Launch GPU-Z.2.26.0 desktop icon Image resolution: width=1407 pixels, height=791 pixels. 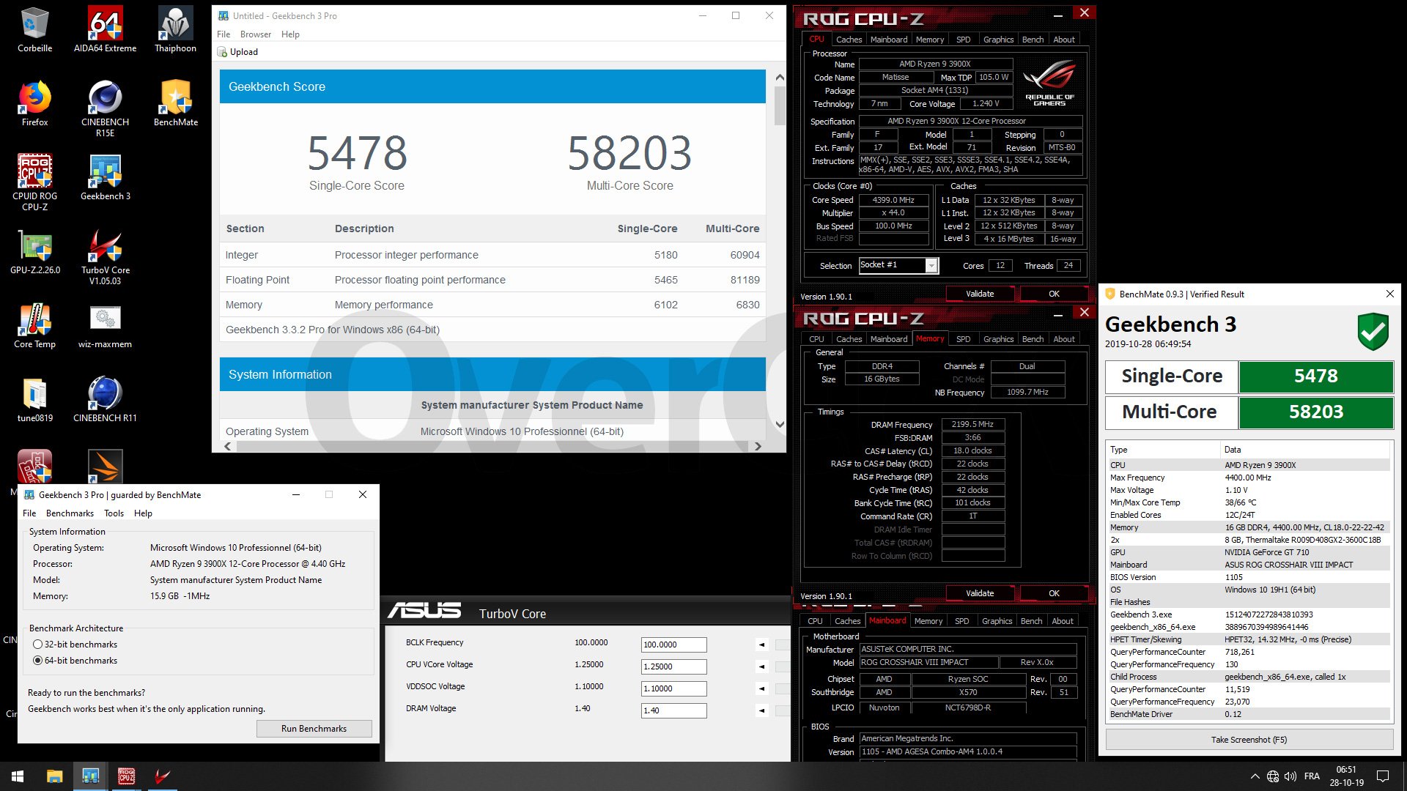click(34, 252)
